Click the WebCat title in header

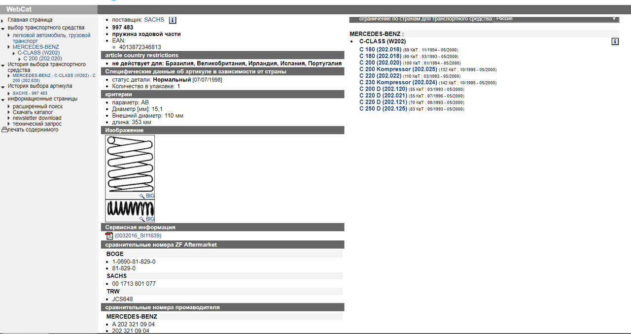pos(19,9)
